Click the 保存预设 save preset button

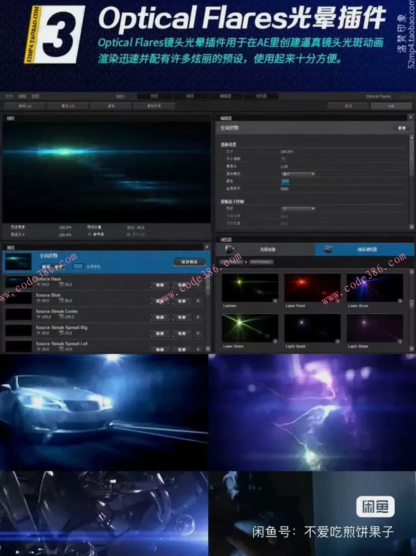coord(189,262)
